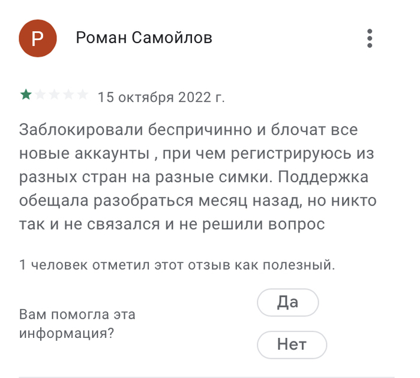Screen dimensions: 420x378
Task: Select the fifth rating star
Action: 83,95
